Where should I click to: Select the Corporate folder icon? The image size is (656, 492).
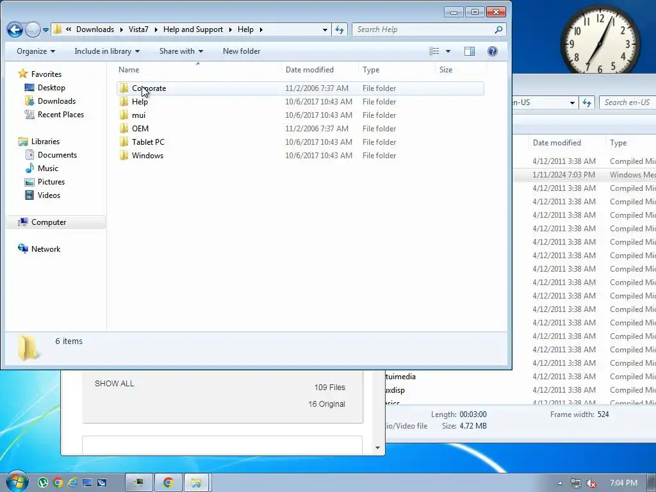[124, 88]
